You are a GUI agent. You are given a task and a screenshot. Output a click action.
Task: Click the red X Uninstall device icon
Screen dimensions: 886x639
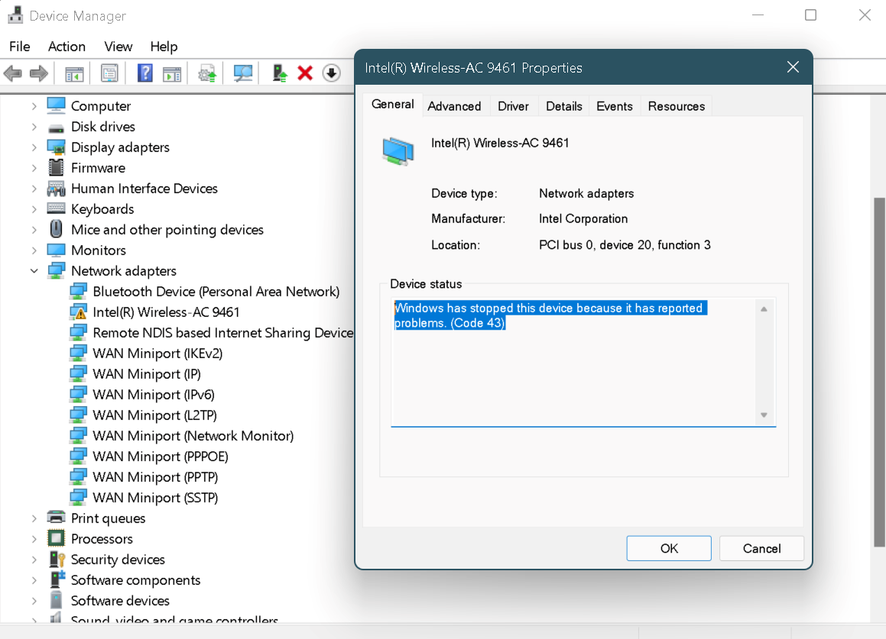pyautogui.click(x=305, y=73)
